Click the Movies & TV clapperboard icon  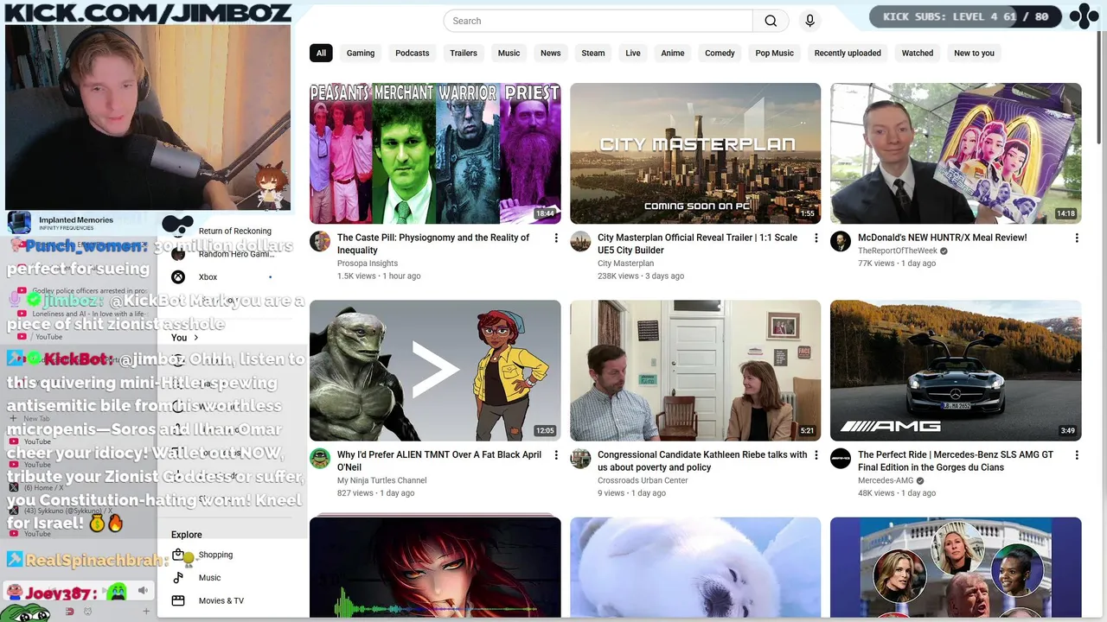[x=178, y=600]
